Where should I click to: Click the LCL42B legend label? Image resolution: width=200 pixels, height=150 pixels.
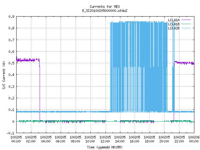pyautogui.click(x=174, y=28)
